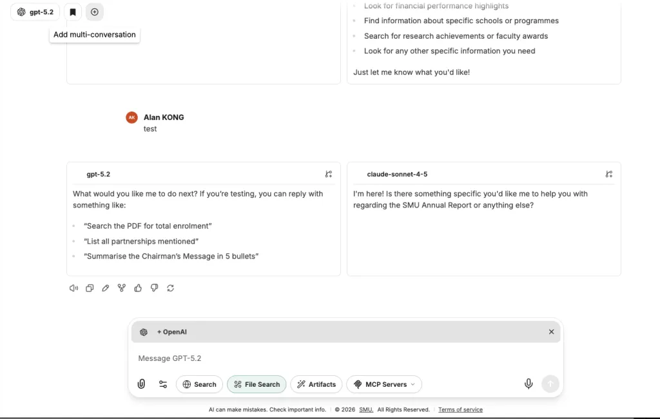The width and height of the screenshot is (660, 419).
Task: Toggle the web Search option
Action: 200,384
